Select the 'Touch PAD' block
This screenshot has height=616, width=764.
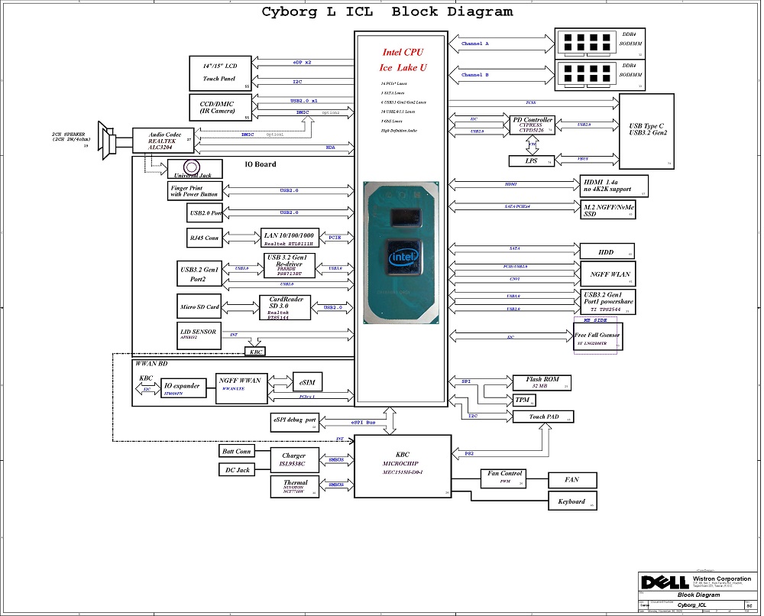tap(542, 417)
